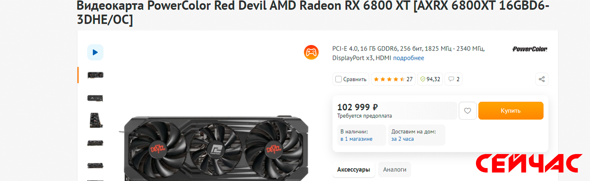Image resolution: width=590 pixels, height=181 pixels.
Task: Select the third upright card thumbnail
Action: [96, 120]
